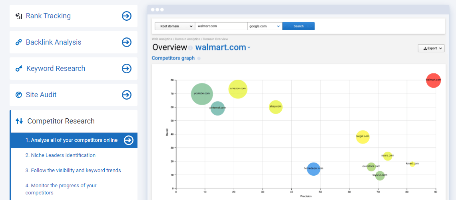The image size is (456, 200).
Task: Click Domain Overview breadcrumb link
Action: click(215, 39)
